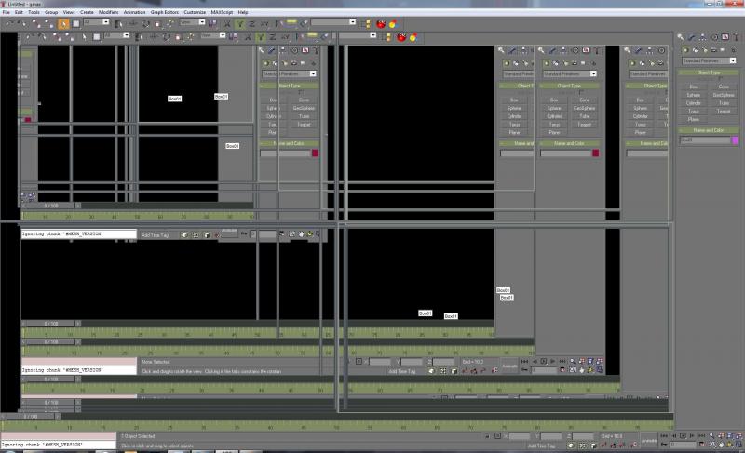The width and height of the screenshot is (745, 453).
Task: Click Cylinder button in rightmost command panel
Action: pos(693,103)
